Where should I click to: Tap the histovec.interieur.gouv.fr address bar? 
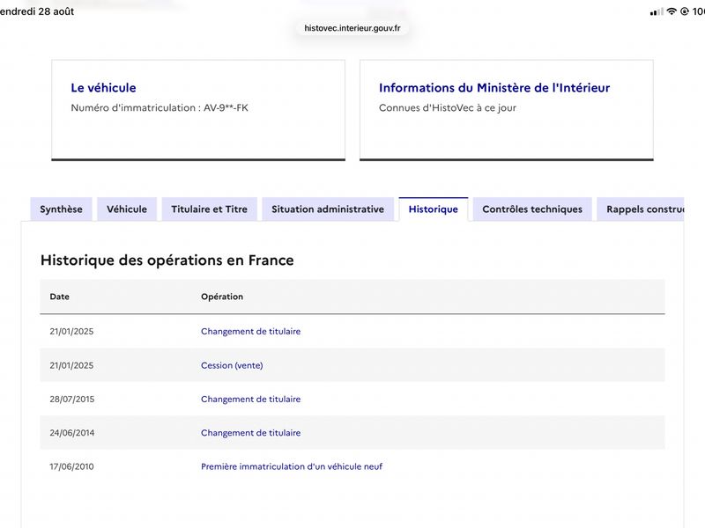[x=352, y=28]
